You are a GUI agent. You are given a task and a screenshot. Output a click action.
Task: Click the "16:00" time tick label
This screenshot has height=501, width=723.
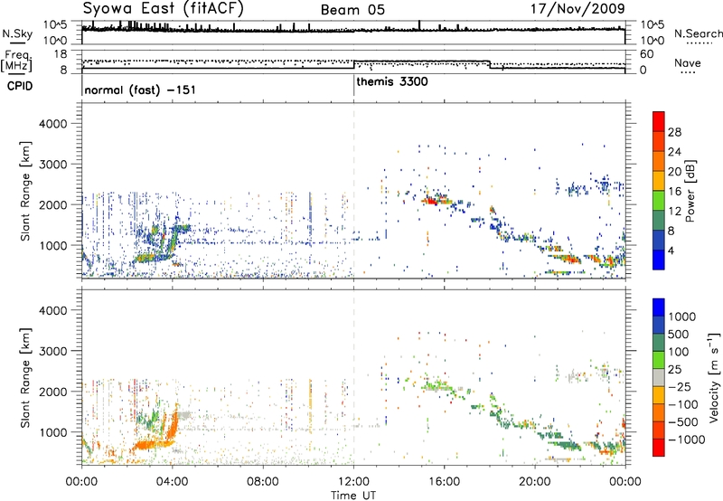point(444,482)
